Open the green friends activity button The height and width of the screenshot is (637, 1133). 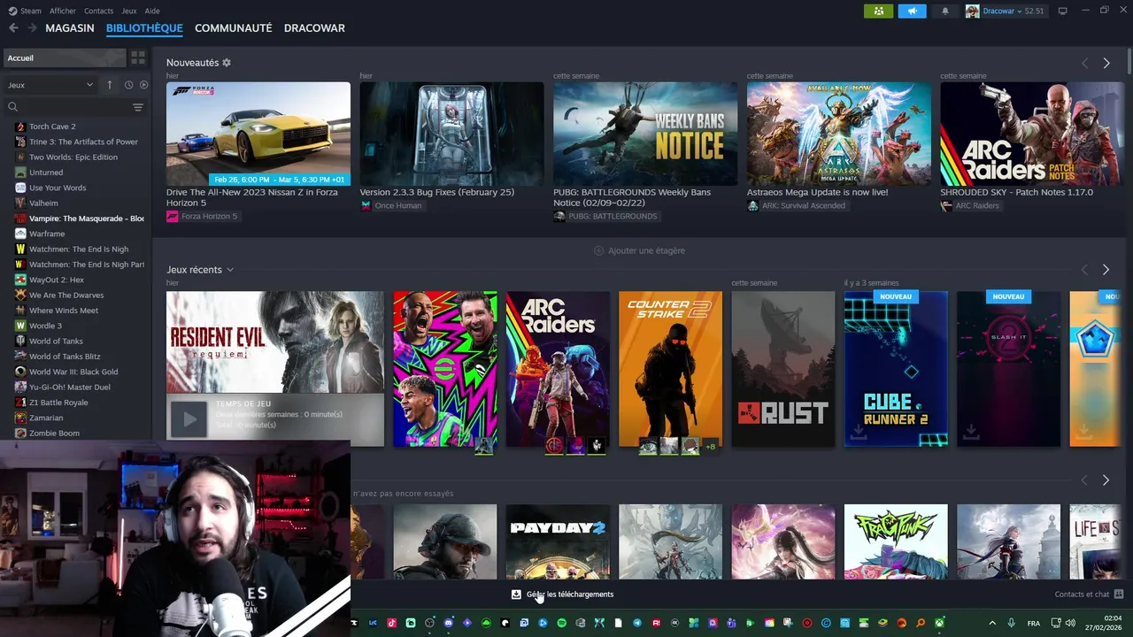(878, 11)
